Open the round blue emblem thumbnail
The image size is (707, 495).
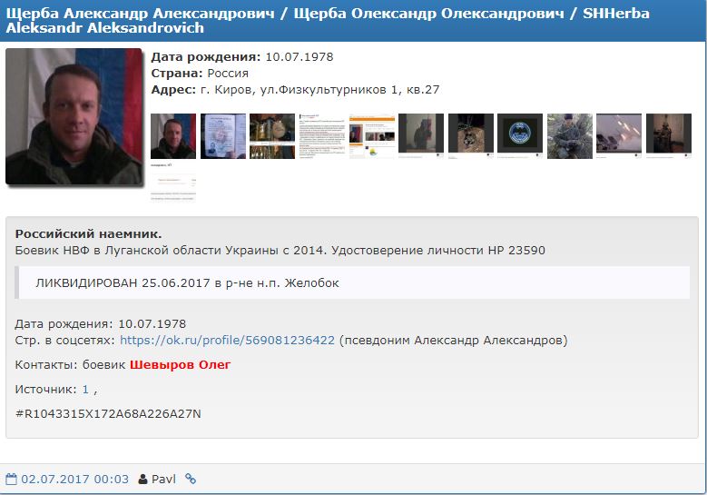coord(520,136)
